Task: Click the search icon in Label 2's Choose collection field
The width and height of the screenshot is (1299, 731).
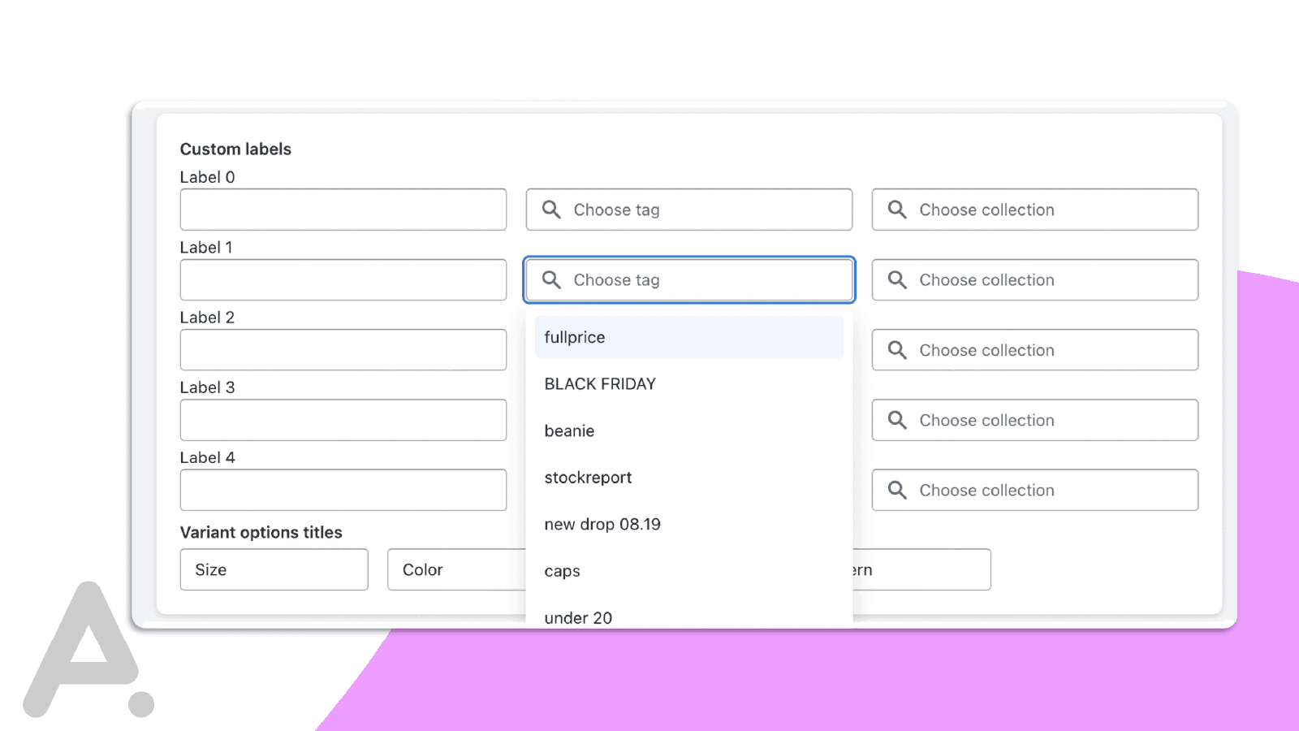Action: (897, 350)
